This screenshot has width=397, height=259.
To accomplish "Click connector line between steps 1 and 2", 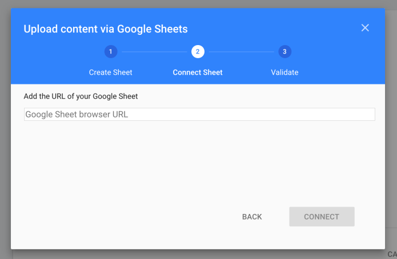I will (x=154, y=52).
